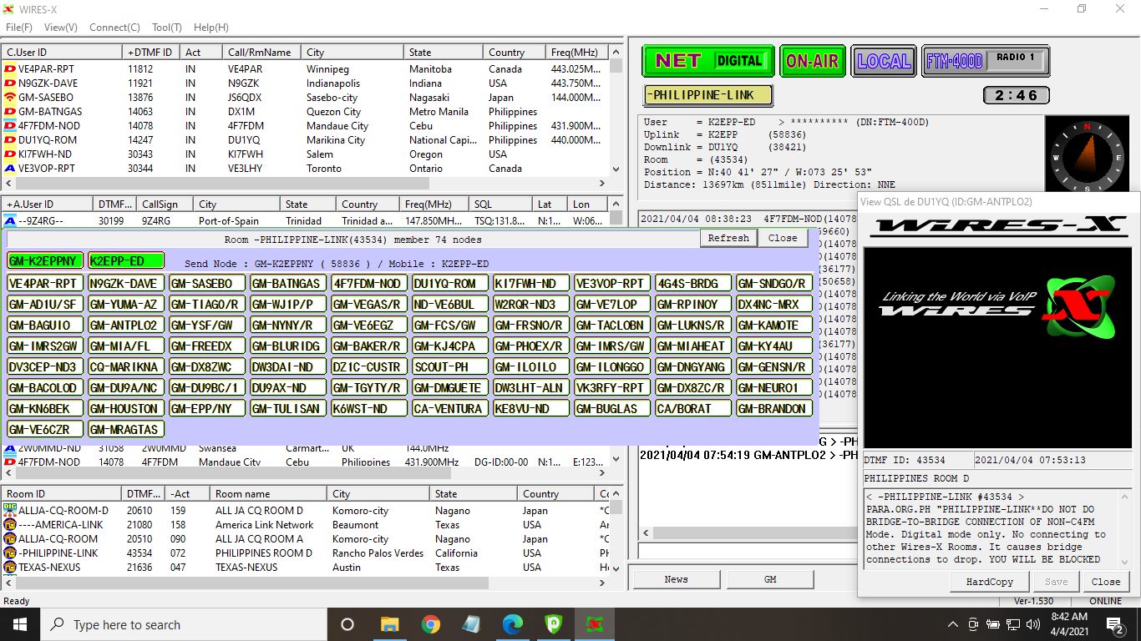The image size is (1141, 641).
Task: Select the VK3RFY-RPT node button
Action: coord(611,388)
